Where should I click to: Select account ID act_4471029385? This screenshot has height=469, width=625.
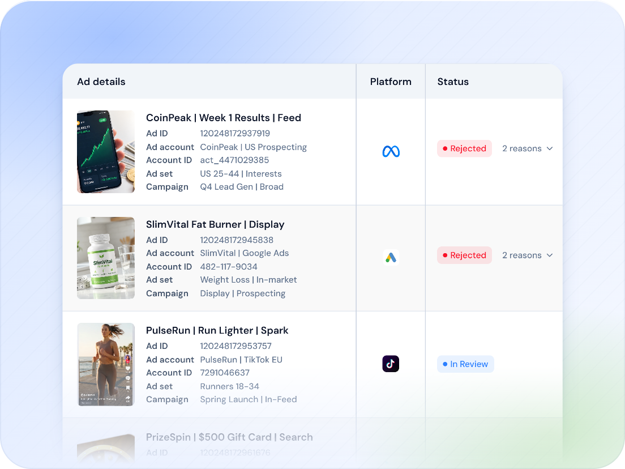tap(234, 160)
